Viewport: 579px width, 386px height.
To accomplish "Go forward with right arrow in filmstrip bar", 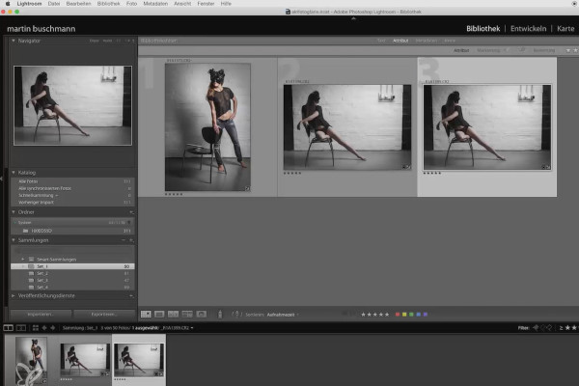I will 53,328.
